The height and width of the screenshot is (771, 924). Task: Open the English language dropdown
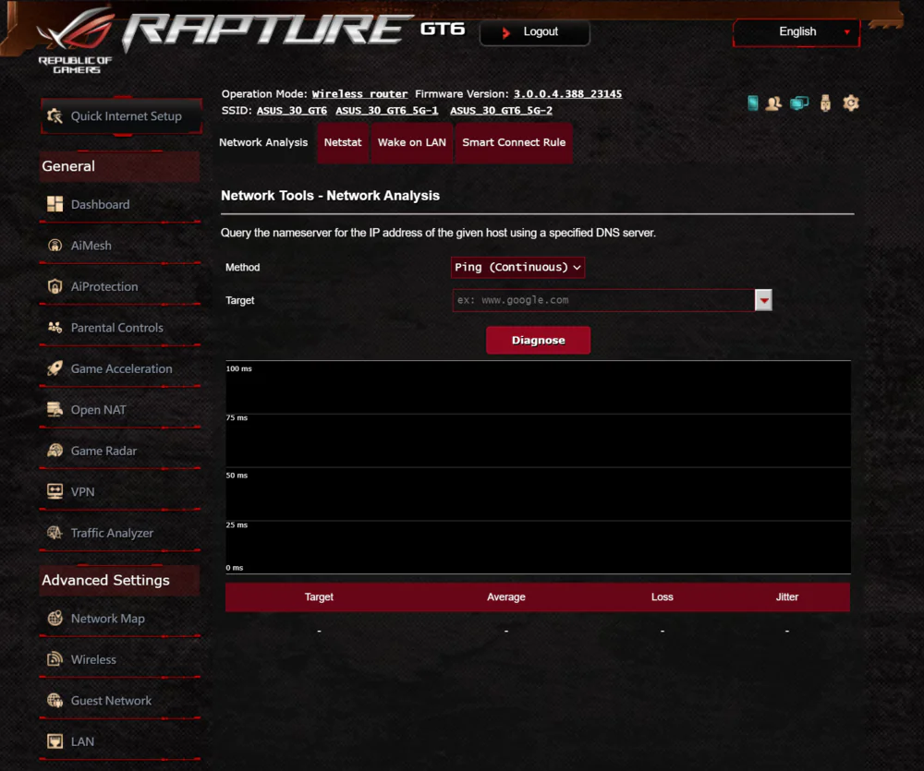point(796,31)
